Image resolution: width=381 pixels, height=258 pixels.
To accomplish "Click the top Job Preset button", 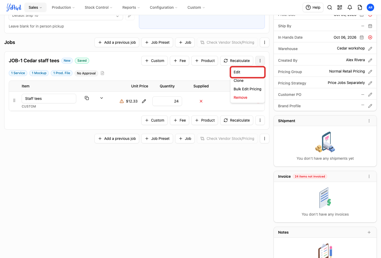I will coord(157,42).
